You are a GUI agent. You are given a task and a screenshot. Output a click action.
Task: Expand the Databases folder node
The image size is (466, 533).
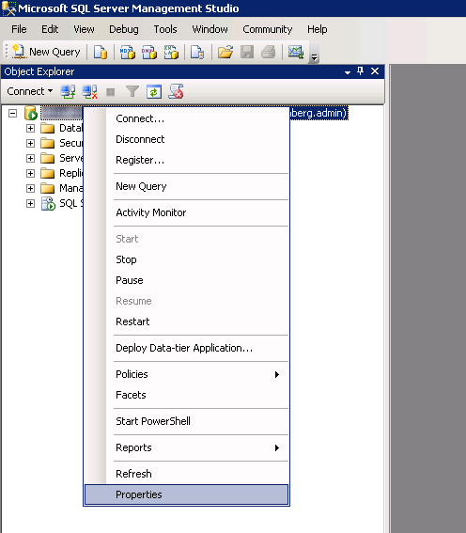click(x=30, y=128)
